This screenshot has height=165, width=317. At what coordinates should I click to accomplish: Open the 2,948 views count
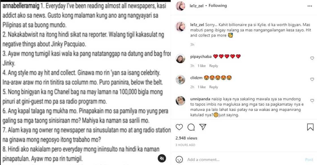187,138
